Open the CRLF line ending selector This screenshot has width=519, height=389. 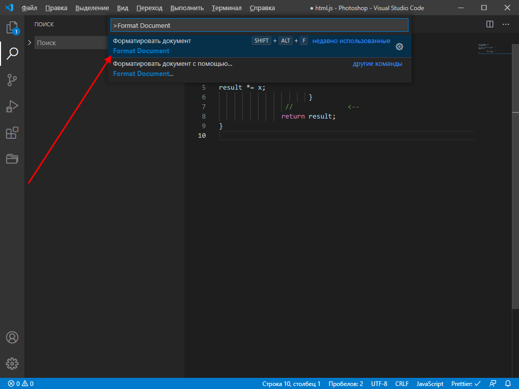pos(401,383)
